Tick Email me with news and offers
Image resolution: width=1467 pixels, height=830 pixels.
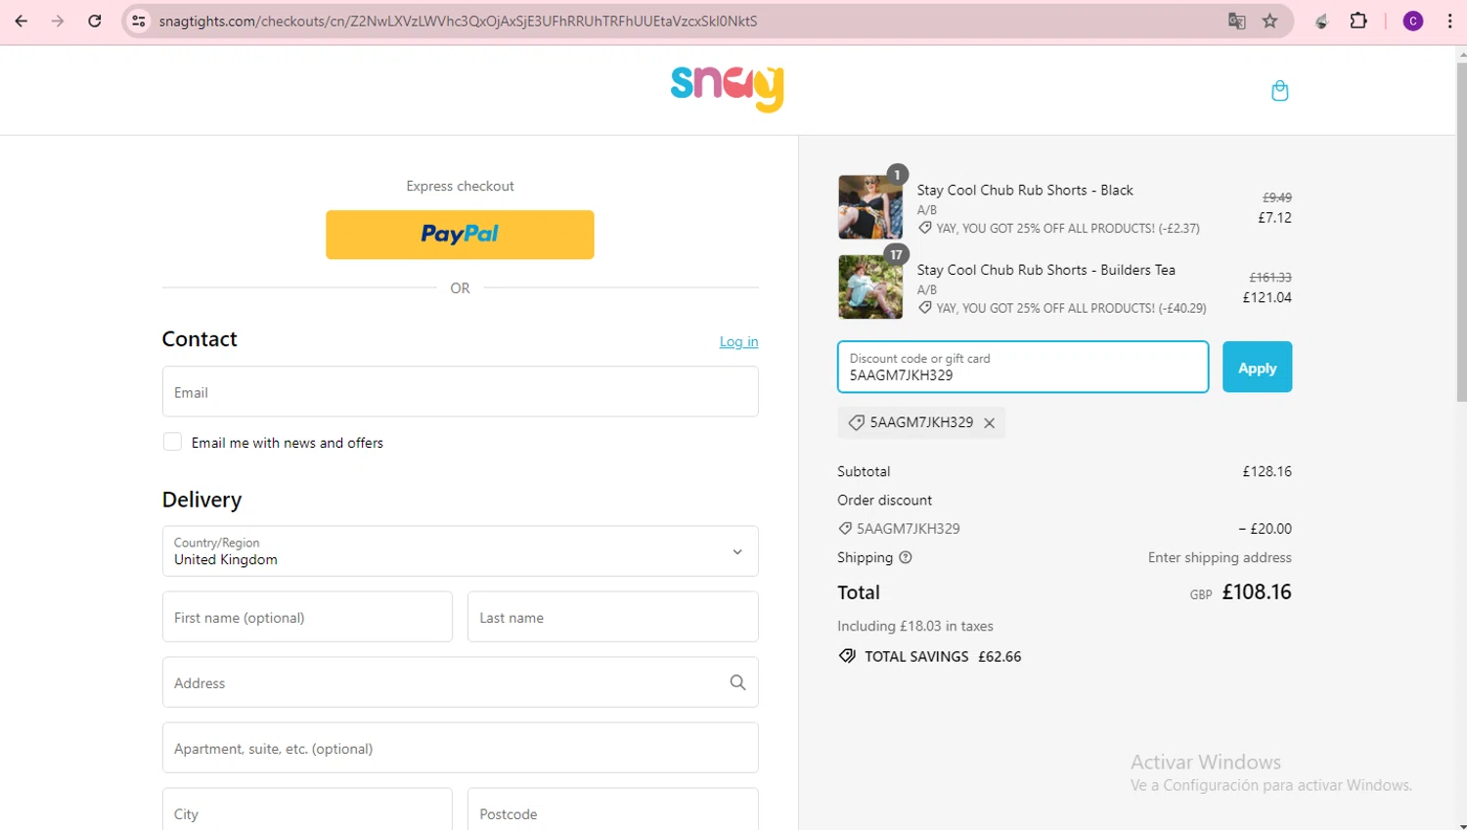pos(172,442)
